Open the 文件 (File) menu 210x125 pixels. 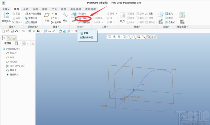pyautogui.click(x=6, y=9)
